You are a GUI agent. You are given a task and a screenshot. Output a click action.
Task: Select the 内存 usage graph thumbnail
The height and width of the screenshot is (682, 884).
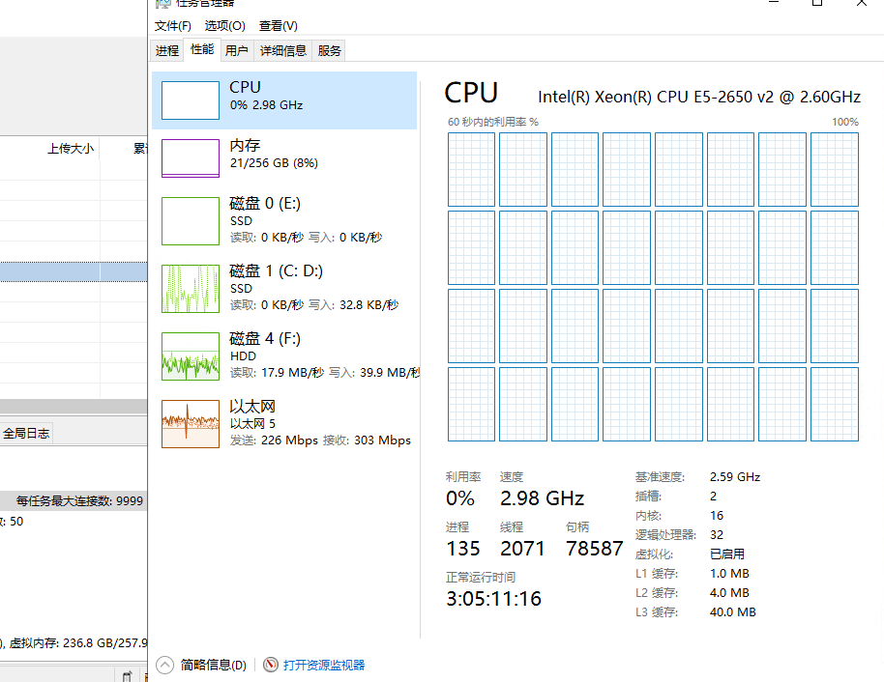click(x=190, y=158)
